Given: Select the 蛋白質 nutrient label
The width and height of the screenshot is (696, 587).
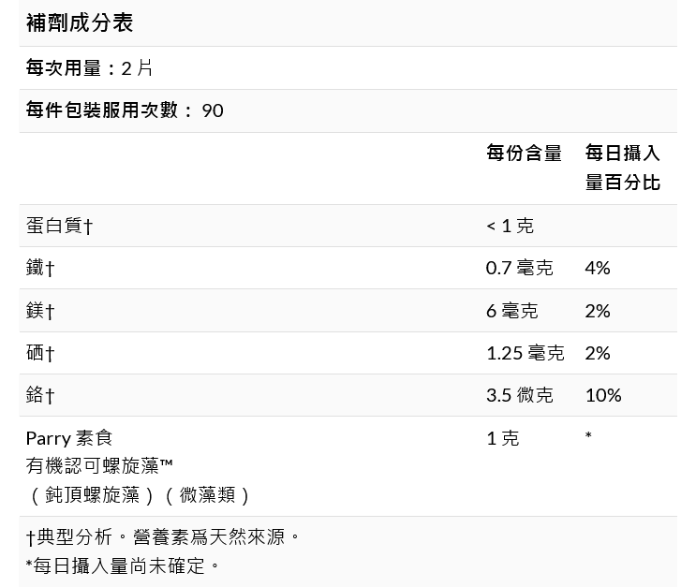Looking at the screenshot, I should point(59,226).
